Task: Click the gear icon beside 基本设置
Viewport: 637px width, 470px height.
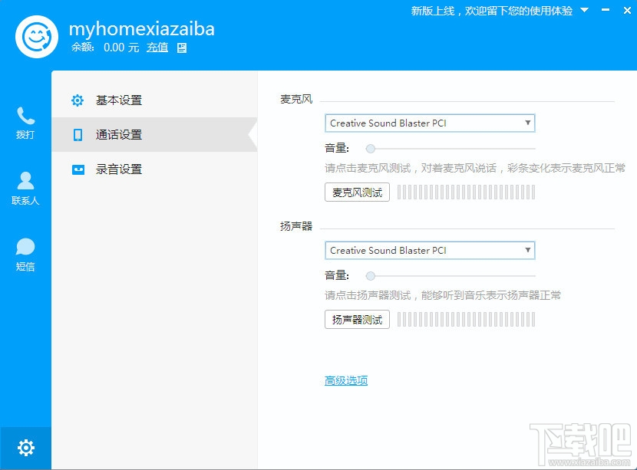Action: click(x=77, y=100)
